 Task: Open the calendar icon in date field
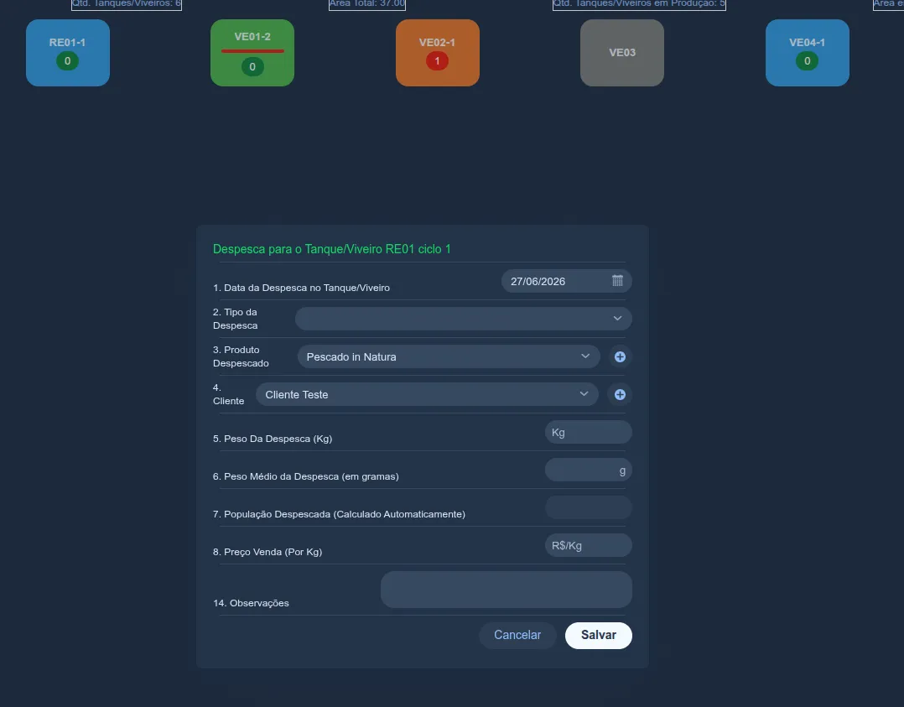pos(617,281)
